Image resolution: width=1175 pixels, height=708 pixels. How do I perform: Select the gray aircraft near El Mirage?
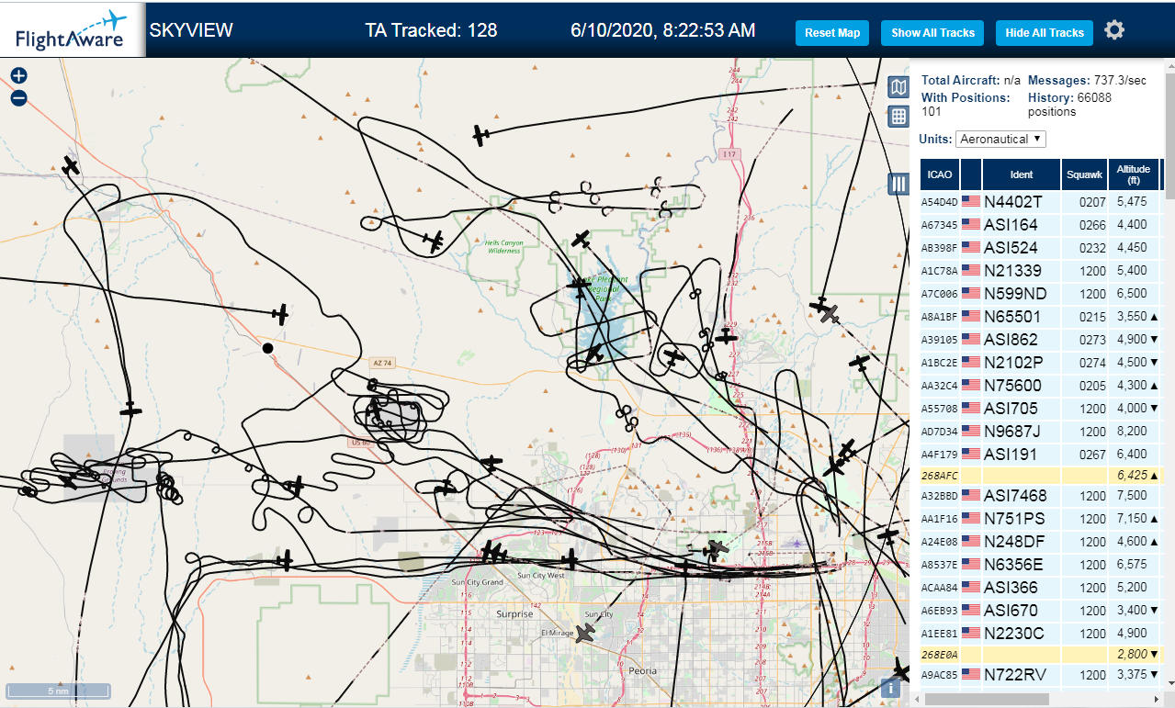point(585,633)
